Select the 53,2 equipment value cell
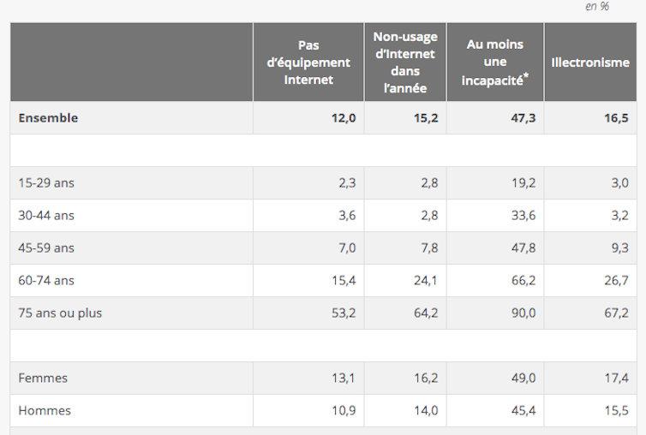The width and height of the screenshot is (646, 435). [x=344, y=313]
